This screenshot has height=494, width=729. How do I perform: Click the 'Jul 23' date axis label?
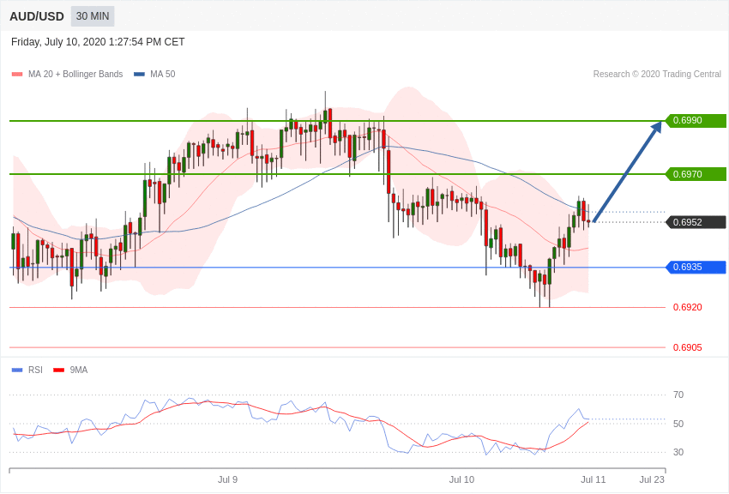pos(652,479)
